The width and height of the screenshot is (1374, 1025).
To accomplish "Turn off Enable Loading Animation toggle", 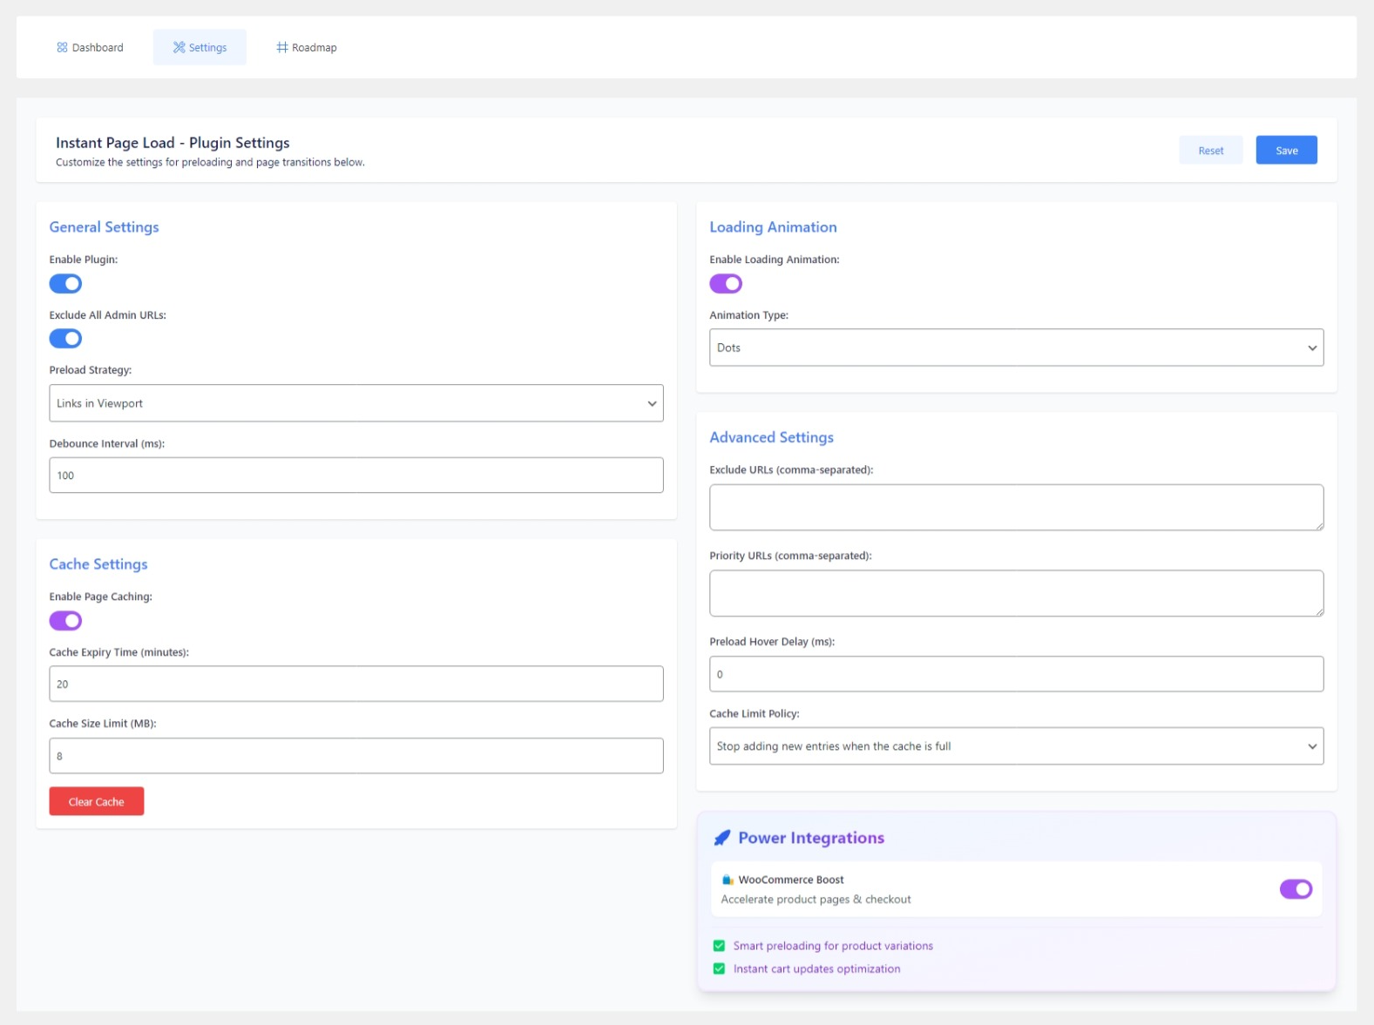I will (x=726, y=284).
